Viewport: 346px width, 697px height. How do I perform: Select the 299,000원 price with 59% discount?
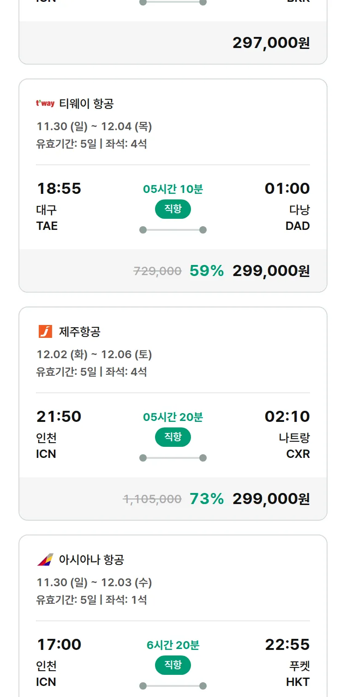tap(271, 271)
